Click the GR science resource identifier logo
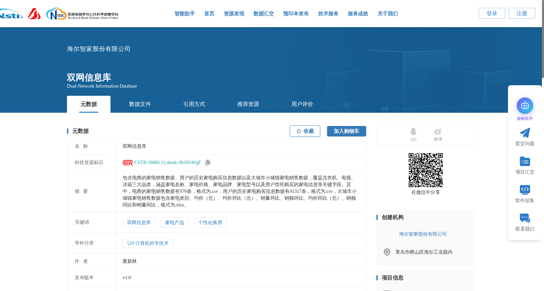The height and width of the screenshot is (291, 544). point(128,163)
